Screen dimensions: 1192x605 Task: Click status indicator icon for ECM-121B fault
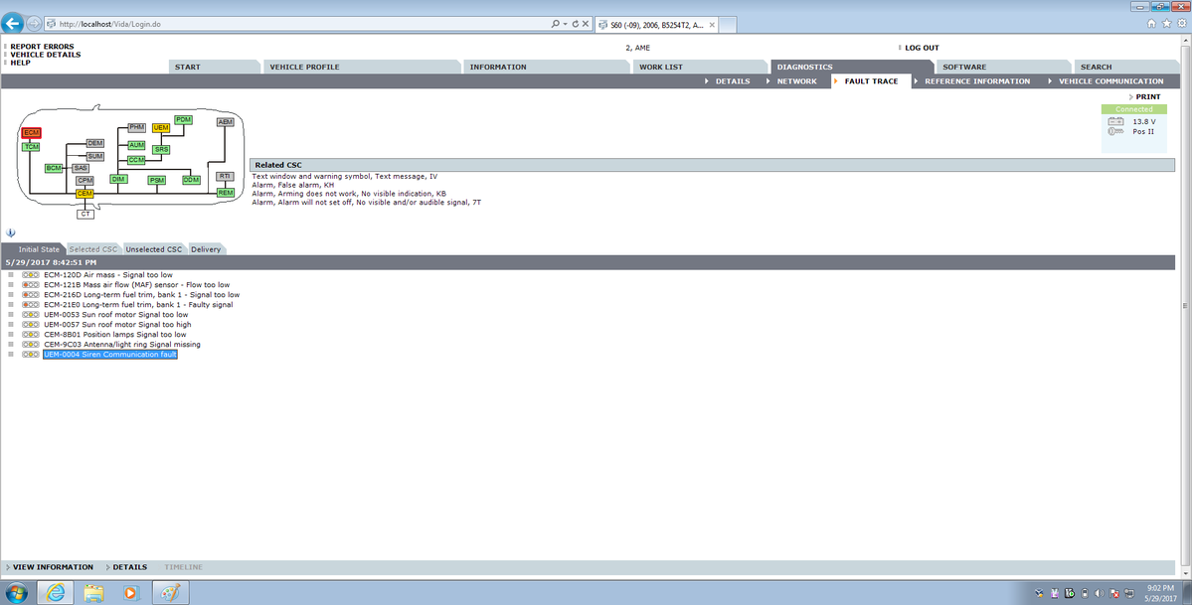tap(30, 285)
